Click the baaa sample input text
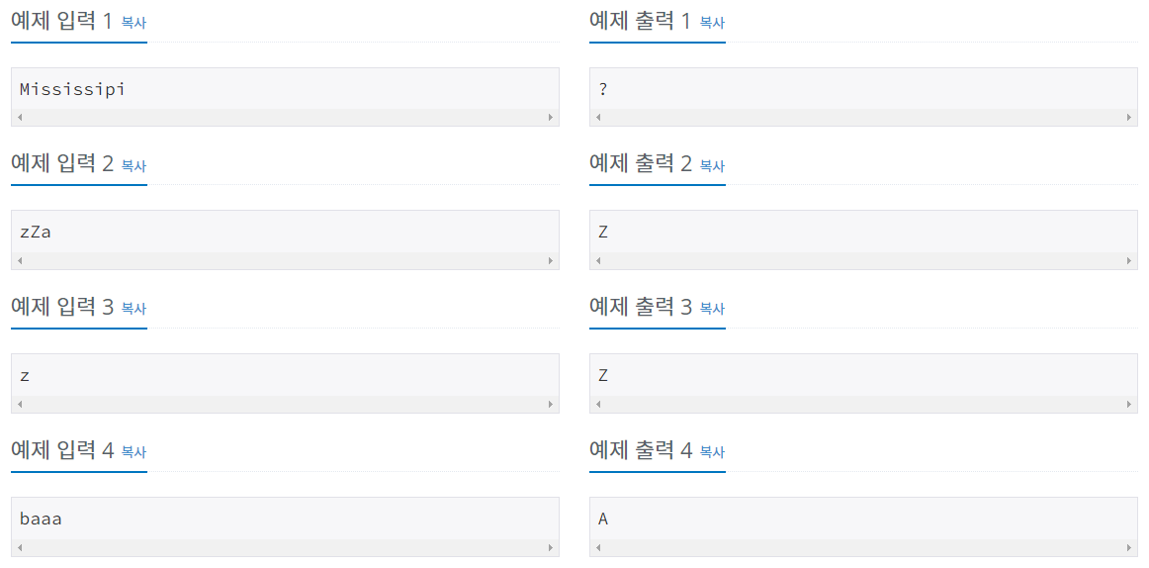This screenshot has height=568, width=1149. [42, 520]
